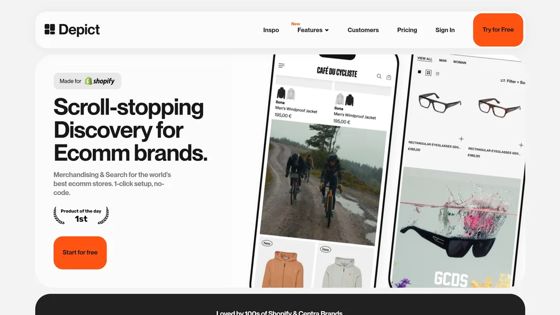Go to the Customers page
Viewport: 560px width, 315px height.
click(x=363, y=30)
